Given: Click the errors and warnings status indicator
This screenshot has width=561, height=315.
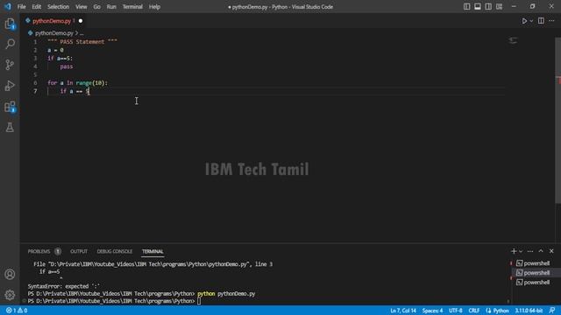Looking at the screenshot, I should [17, 311].
